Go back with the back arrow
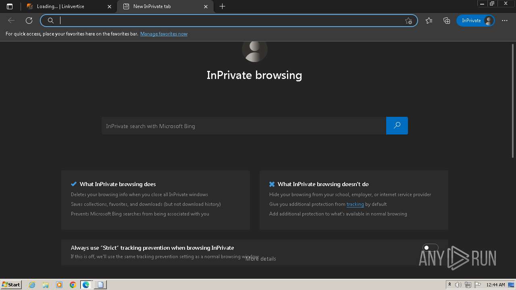Image resolution: width=516 pixels, height=290 pixels. click(x=11, y=21)
